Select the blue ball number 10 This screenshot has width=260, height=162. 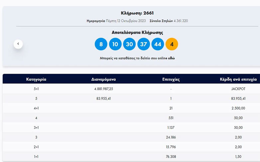(x=115, y=44)
